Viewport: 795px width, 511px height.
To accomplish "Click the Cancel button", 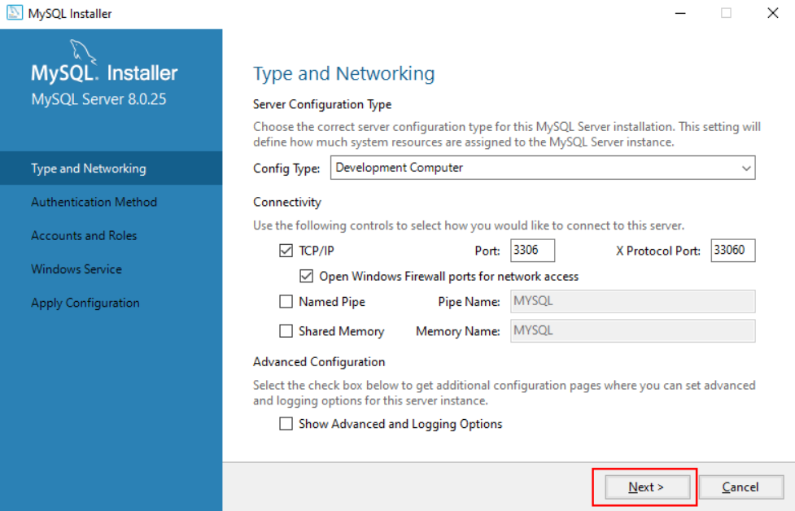I will point(740,487).
